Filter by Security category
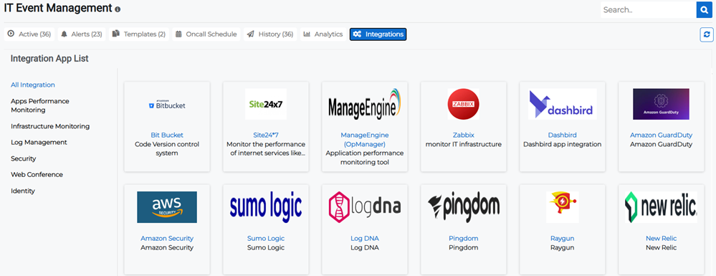This screenshot has width=716, height=276. pos(23,158)
